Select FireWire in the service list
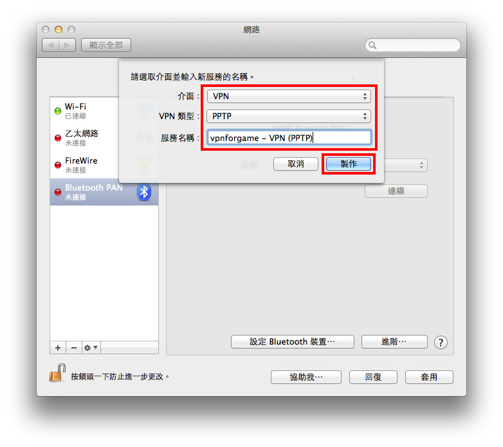 click(x=85, y=165)
